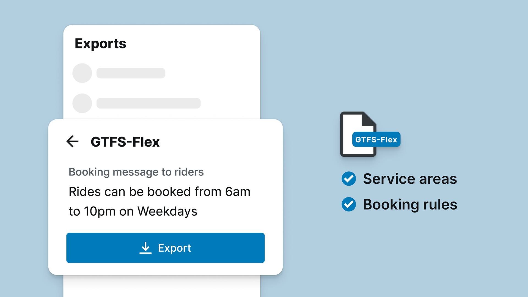Image resolution: width=528 pixels, height=297 pixels.
Task: Click the first gray circle placeholder under Exports
Action: click(x=82, y=73)
